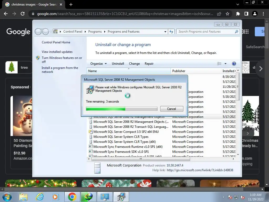Image resolution: width=269 pixels, height=202 pixels.
Task: Sort by Name column header
Action: 129,71
